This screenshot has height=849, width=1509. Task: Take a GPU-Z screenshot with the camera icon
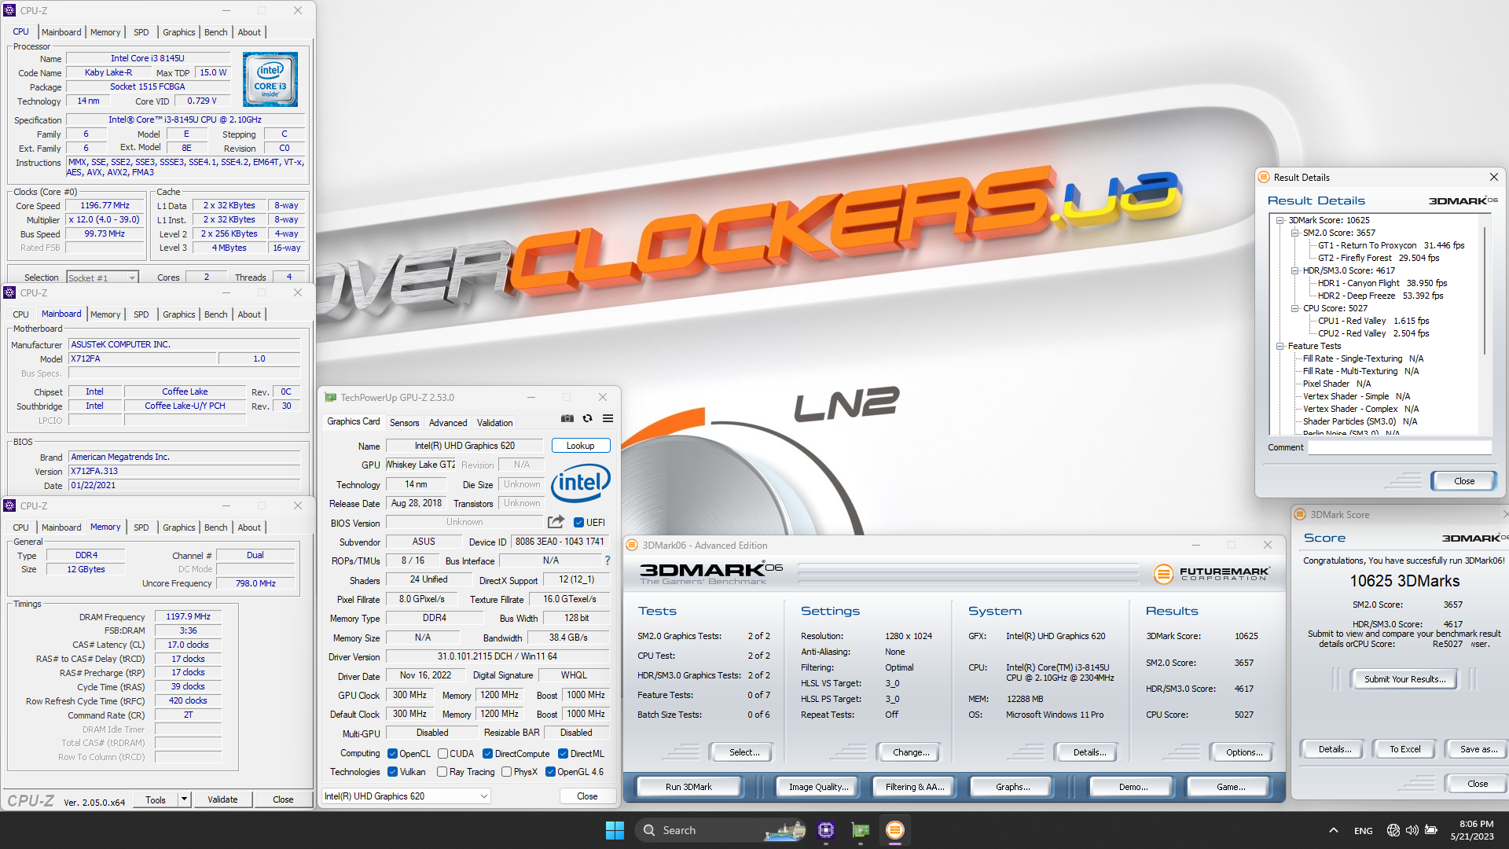point(567,419)
